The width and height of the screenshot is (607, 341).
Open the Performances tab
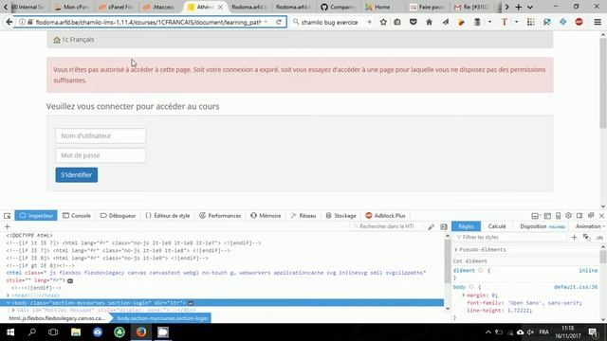click(220, 216)
